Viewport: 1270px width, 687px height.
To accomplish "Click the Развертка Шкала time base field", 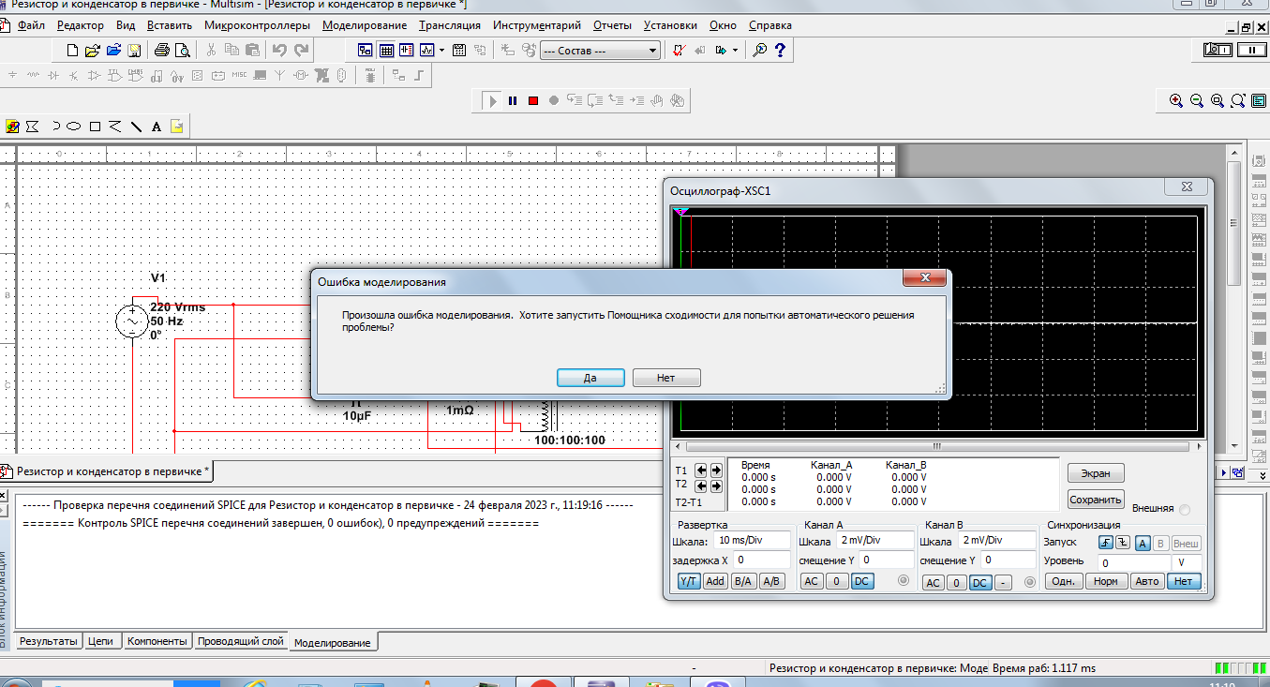I will pyautogui.click(x=750, y=541).
